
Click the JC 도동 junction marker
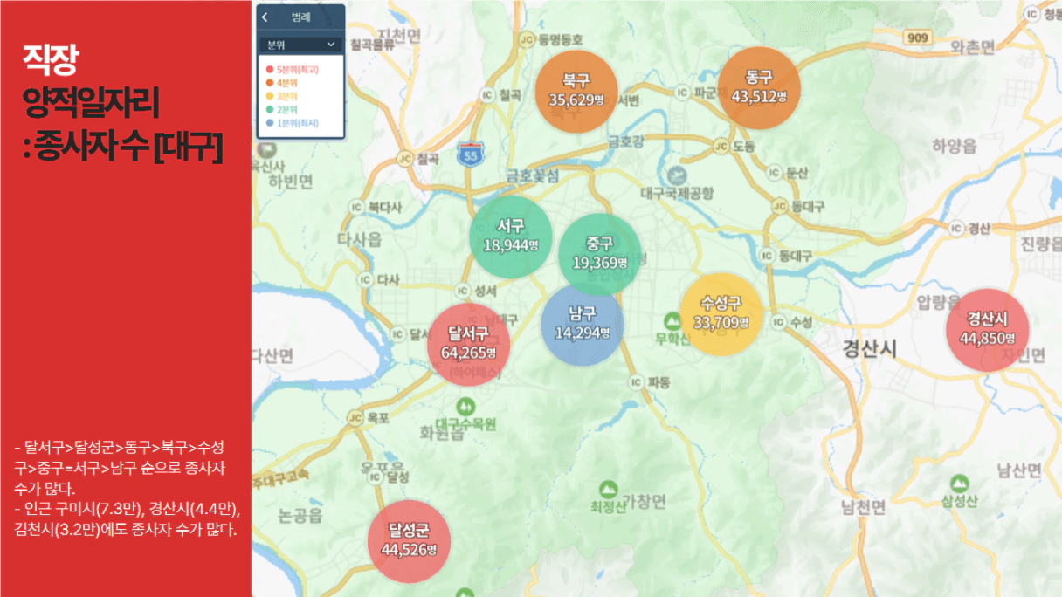coord(721,146)
